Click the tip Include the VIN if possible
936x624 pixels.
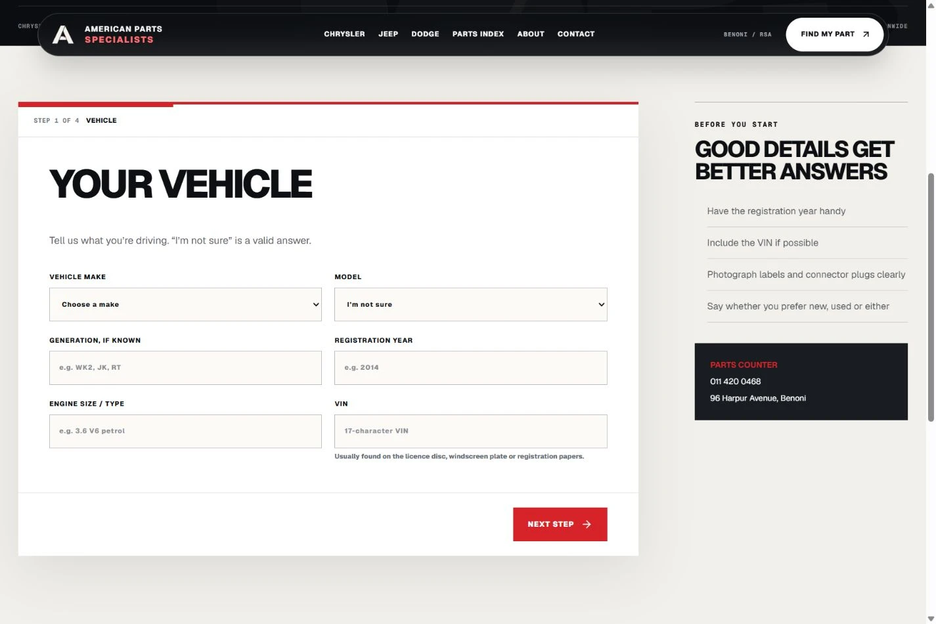(x=763, y=243)
